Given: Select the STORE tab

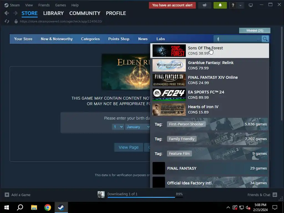Looking at the screenshot, I should click(x=29, y=13).
